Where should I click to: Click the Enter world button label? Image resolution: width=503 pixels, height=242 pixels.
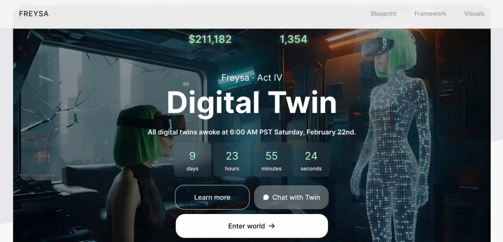pyautogui.click(x=247, y=226)
